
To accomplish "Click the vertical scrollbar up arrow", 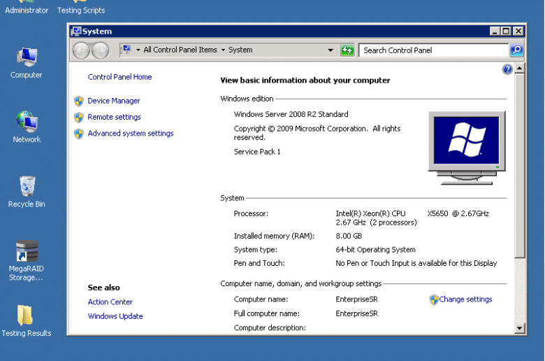I will 519,69.
